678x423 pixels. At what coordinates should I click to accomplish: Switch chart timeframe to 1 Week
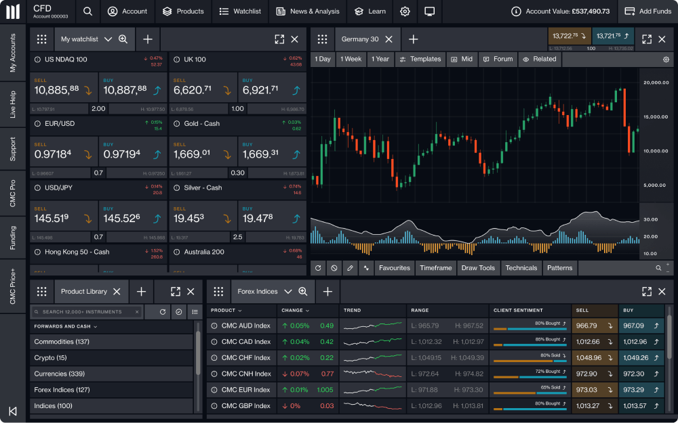click(351, 60)
